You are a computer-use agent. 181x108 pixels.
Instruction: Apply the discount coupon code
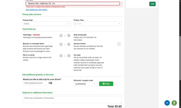106,84
